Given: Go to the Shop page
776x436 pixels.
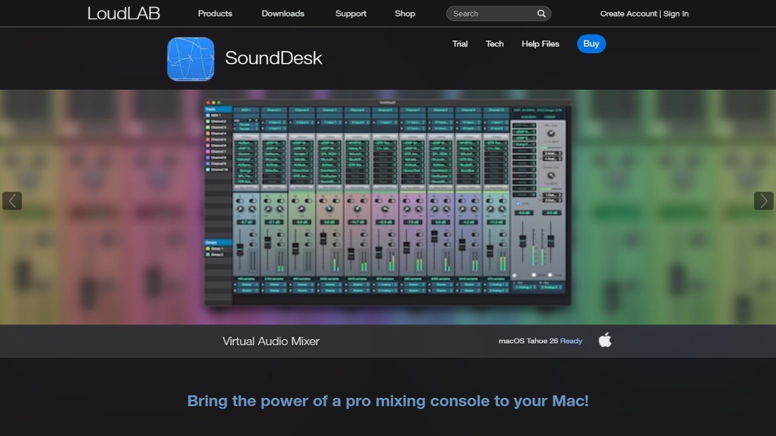Looking at the screenshot, I should pyautogui.click(x=405, y=13).
